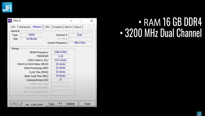Click the CPU-Z app icon in title bar

coord(10,21)
